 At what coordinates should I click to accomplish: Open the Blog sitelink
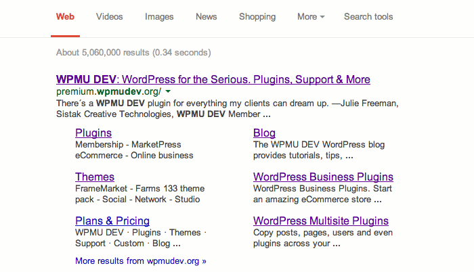click(x=264, y=133)
